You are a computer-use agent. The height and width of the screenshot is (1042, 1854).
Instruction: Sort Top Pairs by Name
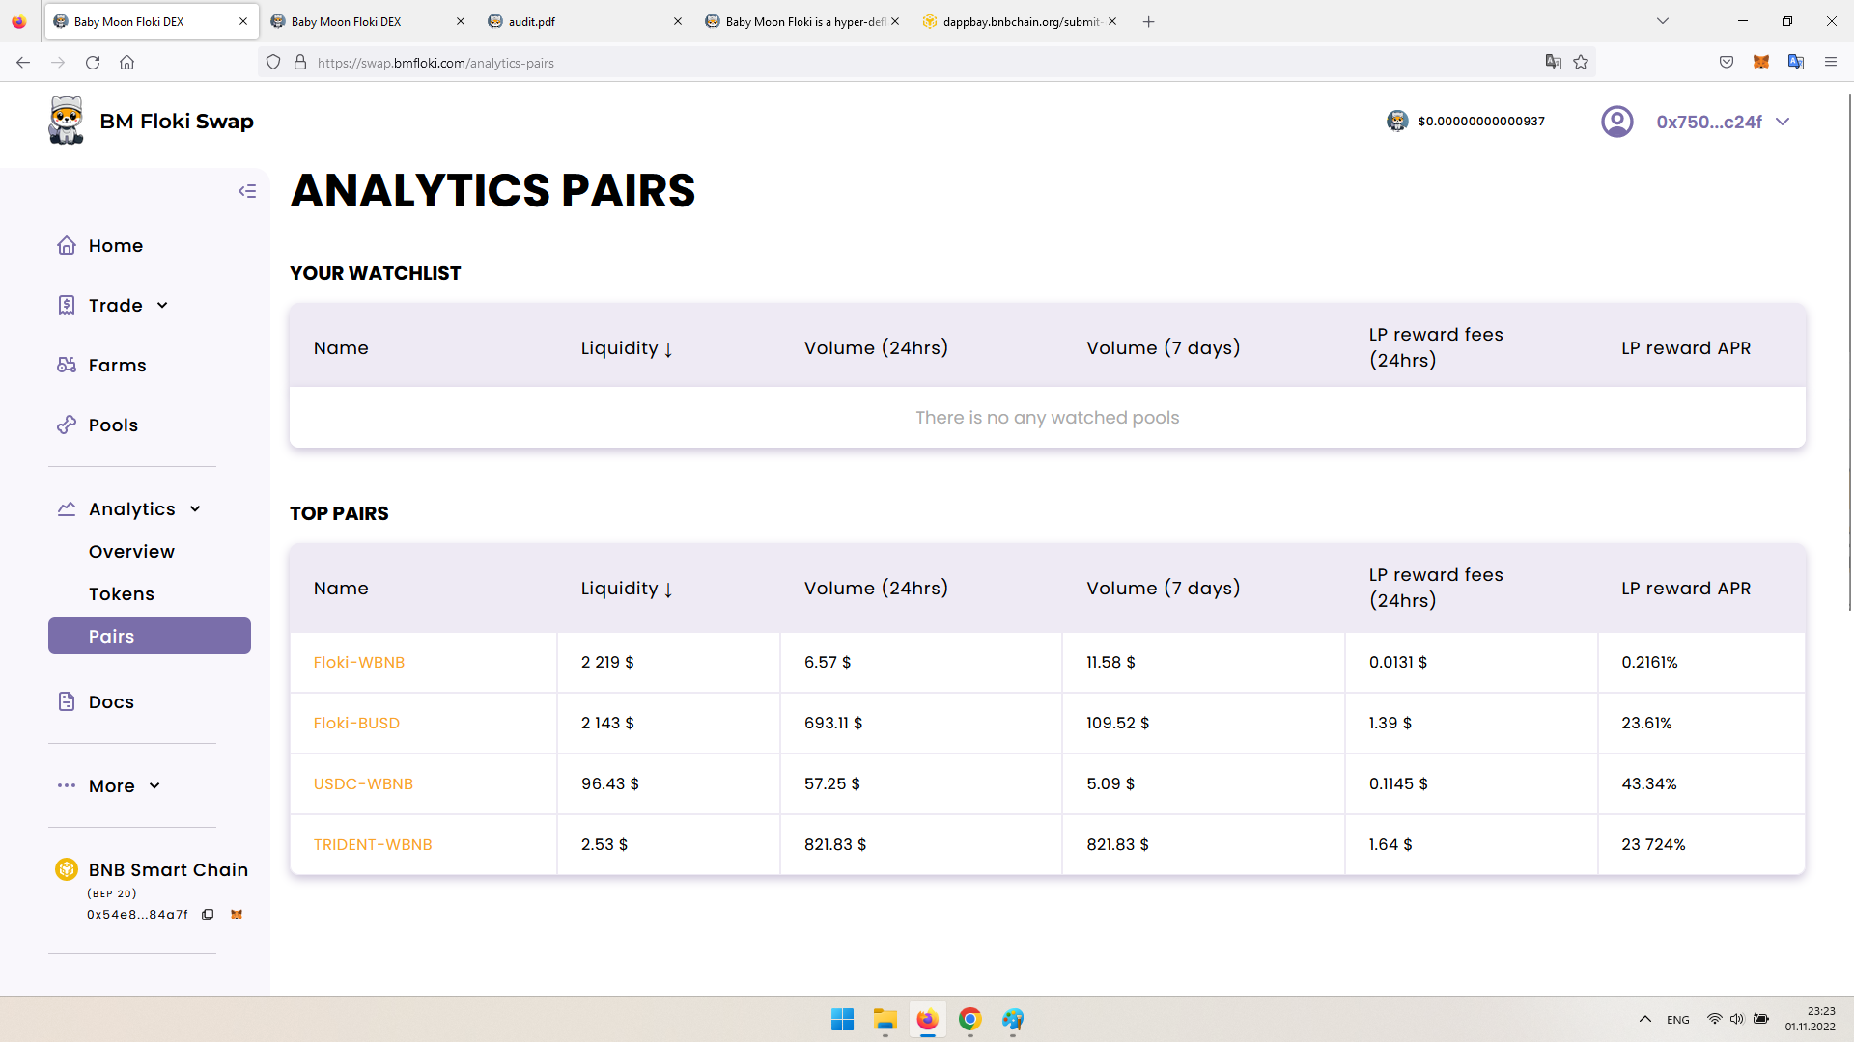(341, 589)
